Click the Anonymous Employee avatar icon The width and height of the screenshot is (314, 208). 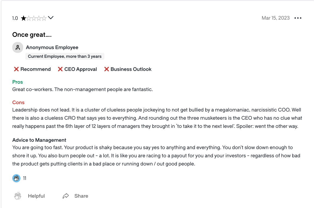point(18,47)
